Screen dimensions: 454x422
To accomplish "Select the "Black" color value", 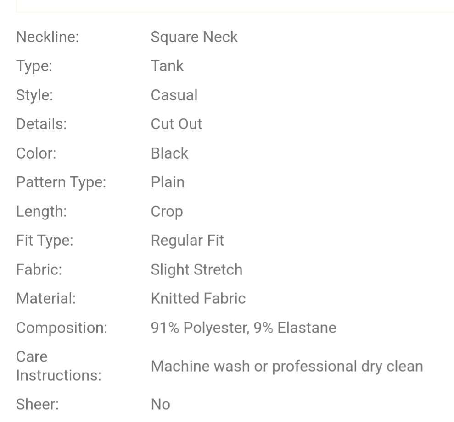I will coord(169,153).
